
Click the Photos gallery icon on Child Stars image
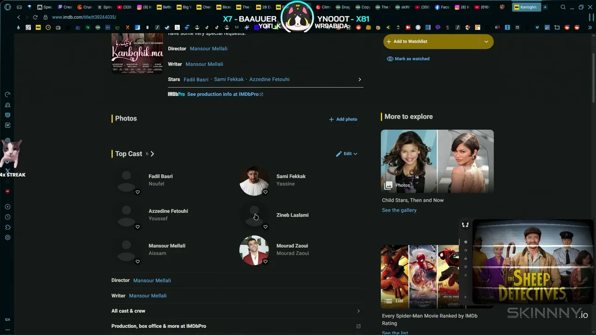[388, 185]
